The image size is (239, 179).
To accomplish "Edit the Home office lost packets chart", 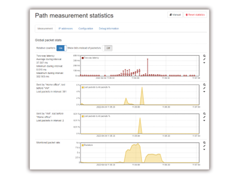I will [x=204, y=88].
